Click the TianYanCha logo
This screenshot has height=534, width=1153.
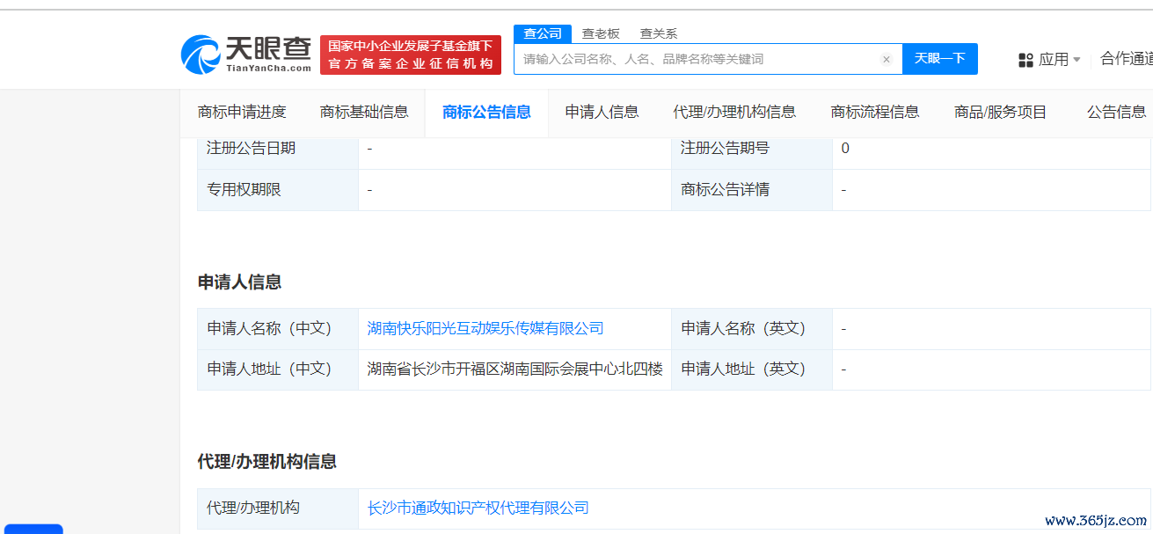246,55
